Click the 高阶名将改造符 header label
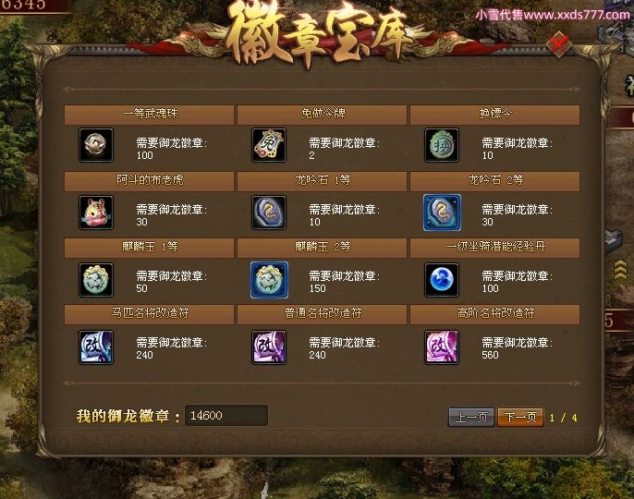Image resolution: width=634 pixels, height=499 pixels. [x=495, y=313]
